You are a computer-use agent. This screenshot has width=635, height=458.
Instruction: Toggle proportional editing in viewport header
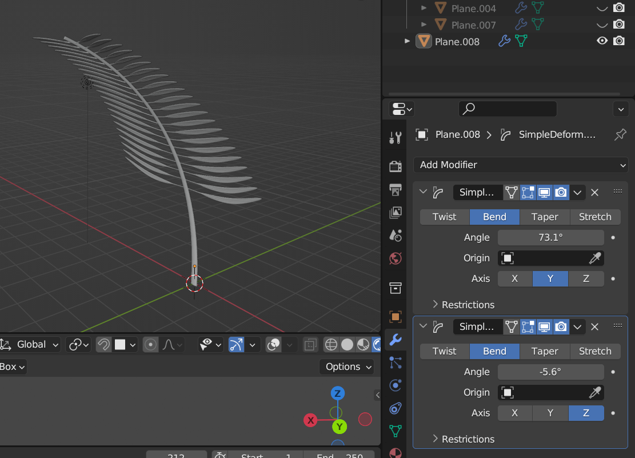(150, 345)
